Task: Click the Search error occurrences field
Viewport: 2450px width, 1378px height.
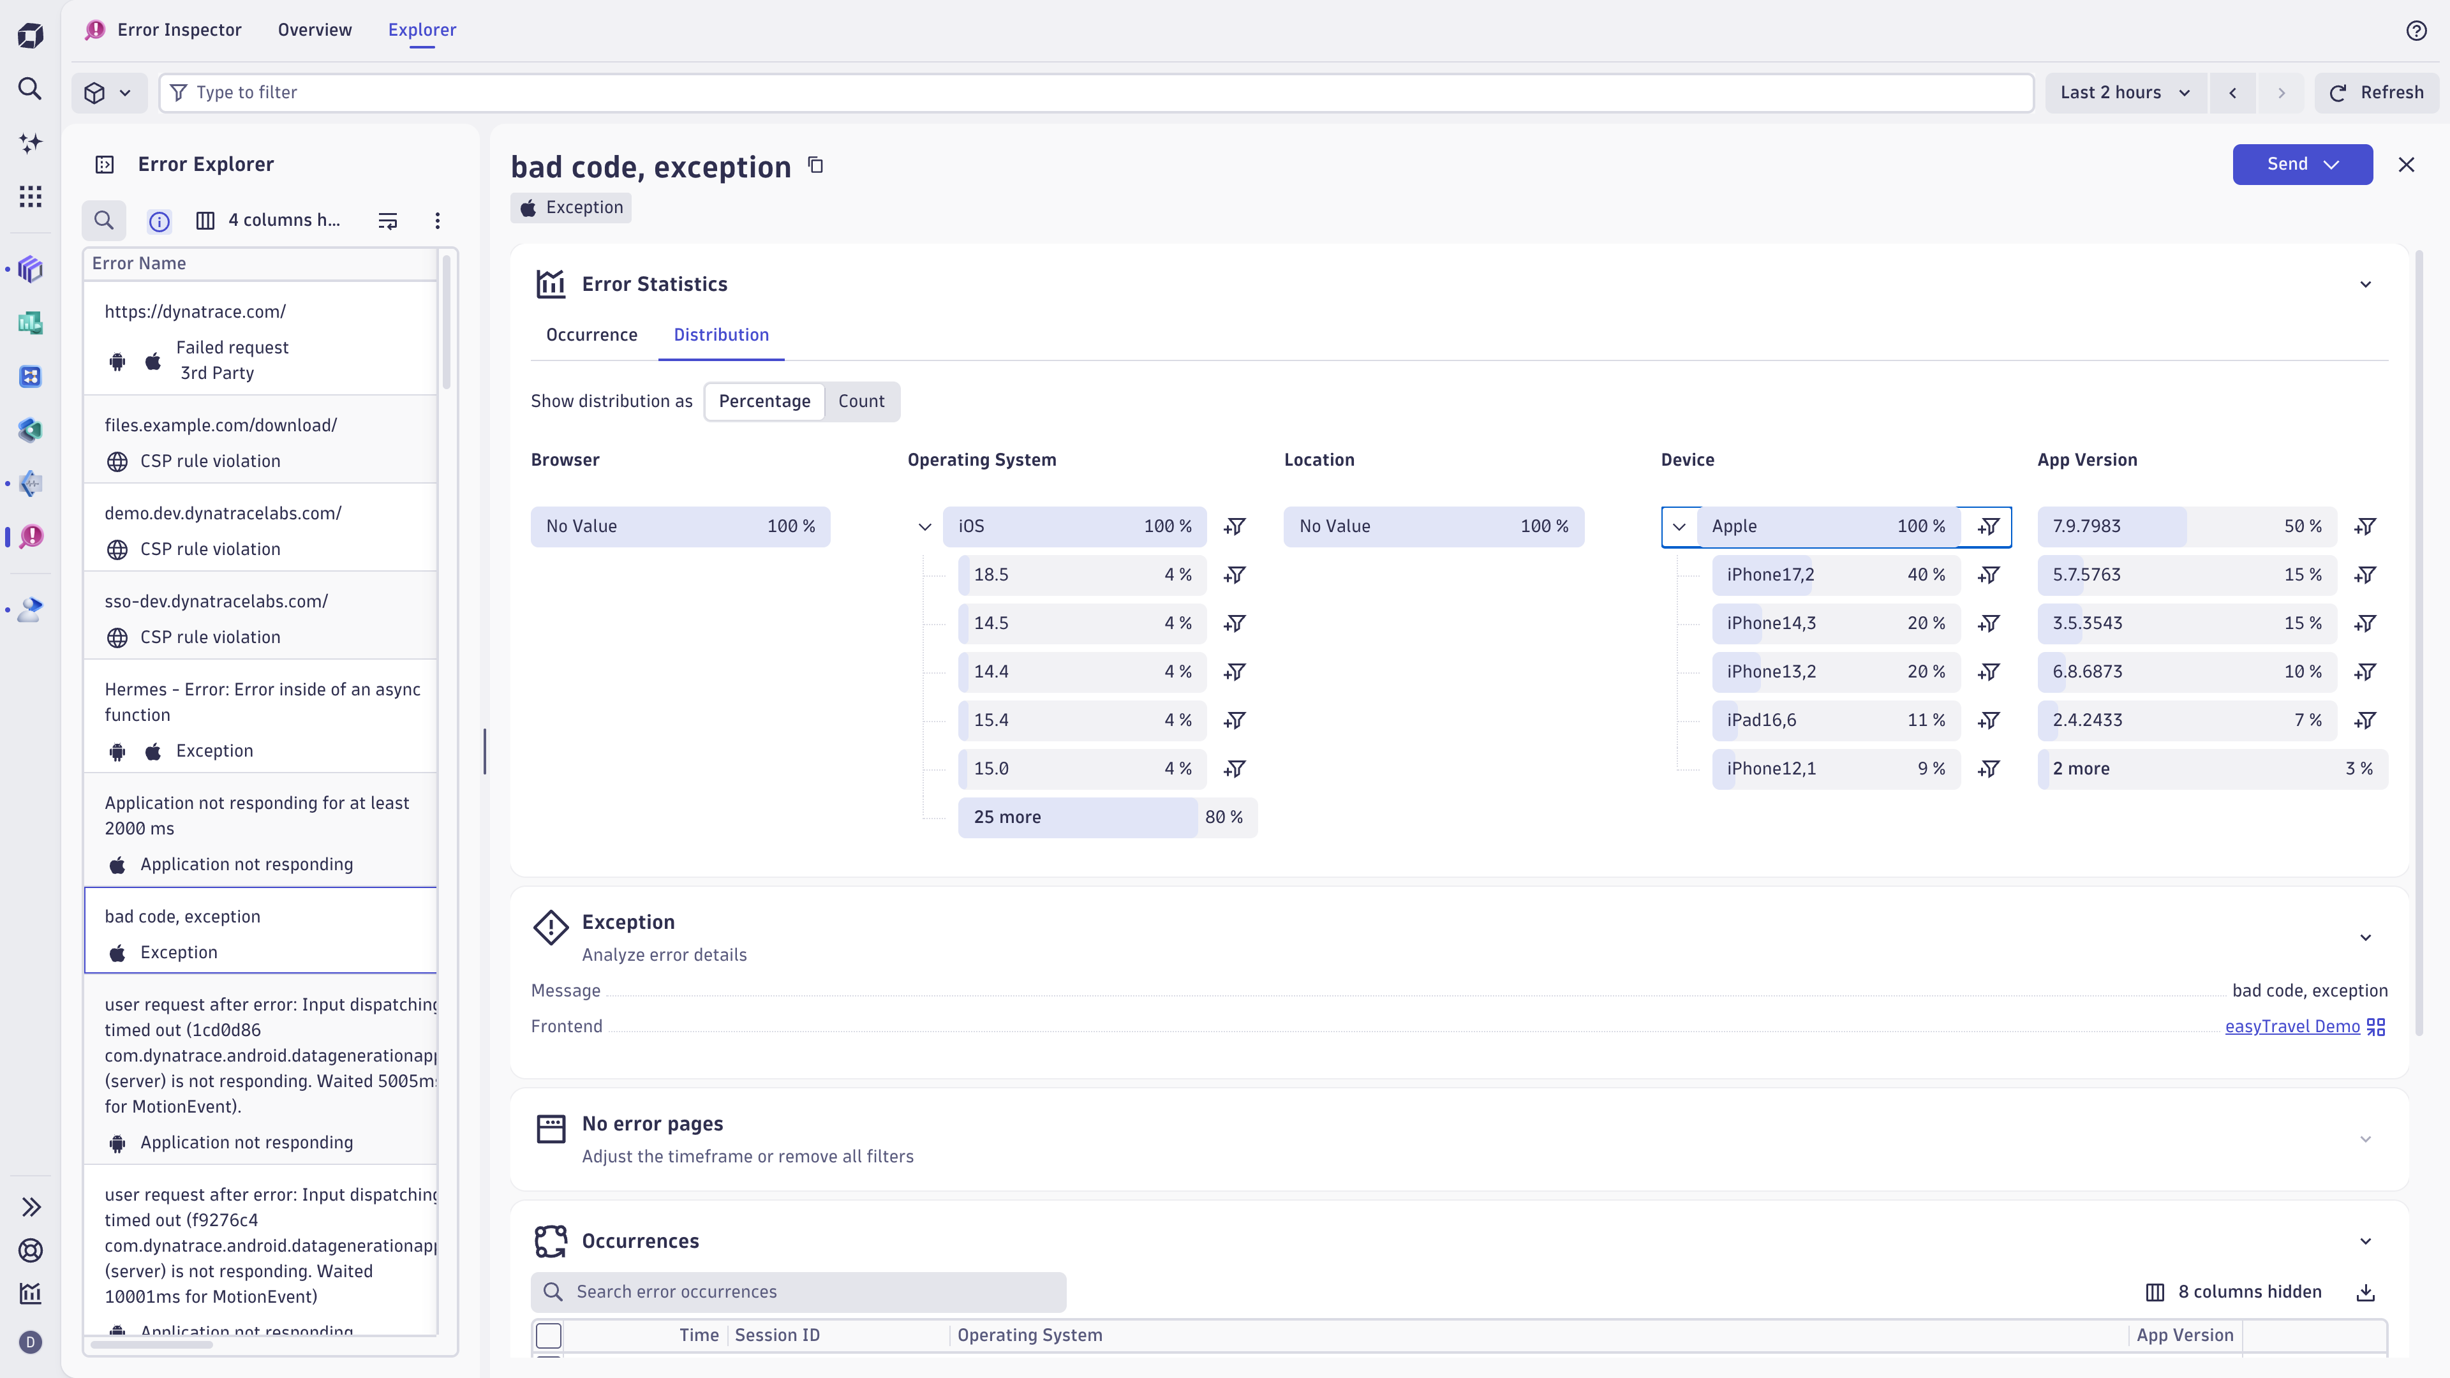Action: [x=799, y=1291]
